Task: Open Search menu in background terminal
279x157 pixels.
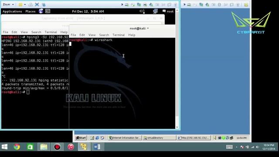Action: pyautogui.click(x=36, y=32)
